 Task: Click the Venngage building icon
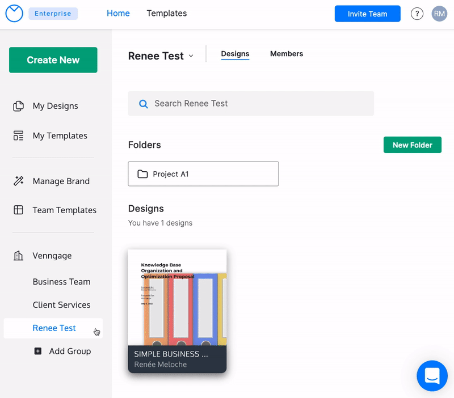point(19,256)
